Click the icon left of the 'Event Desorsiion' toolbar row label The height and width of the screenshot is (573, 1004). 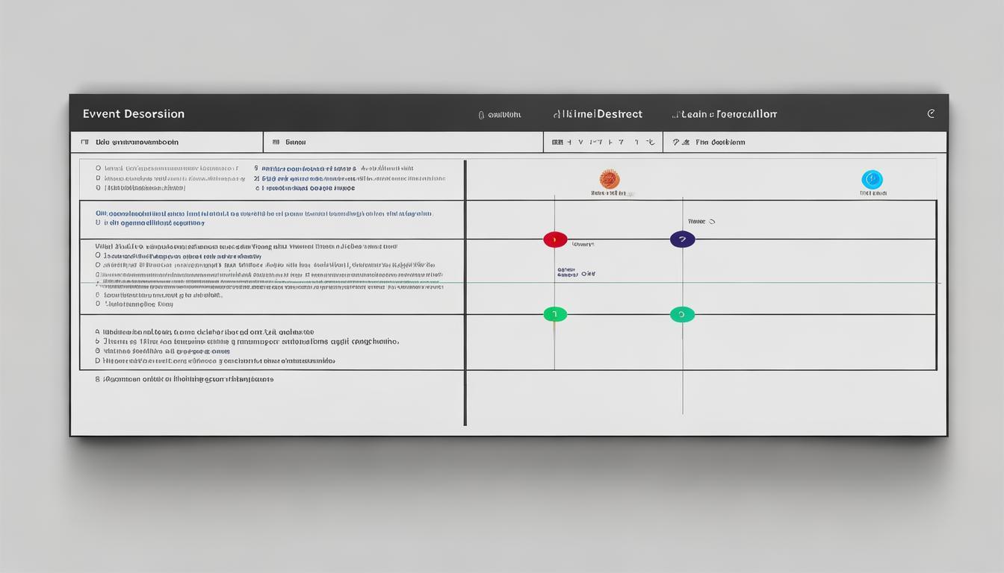(84, 142)
